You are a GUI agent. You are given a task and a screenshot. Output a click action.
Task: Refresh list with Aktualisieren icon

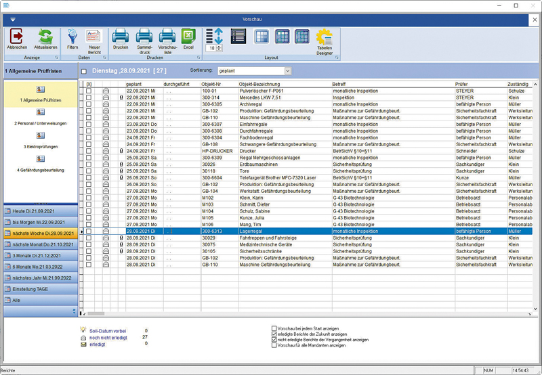(x=45, y=37)
